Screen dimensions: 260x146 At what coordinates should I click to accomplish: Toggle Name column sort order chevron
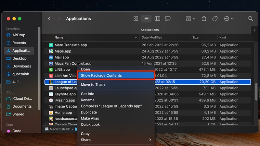(x=136, y=38)
